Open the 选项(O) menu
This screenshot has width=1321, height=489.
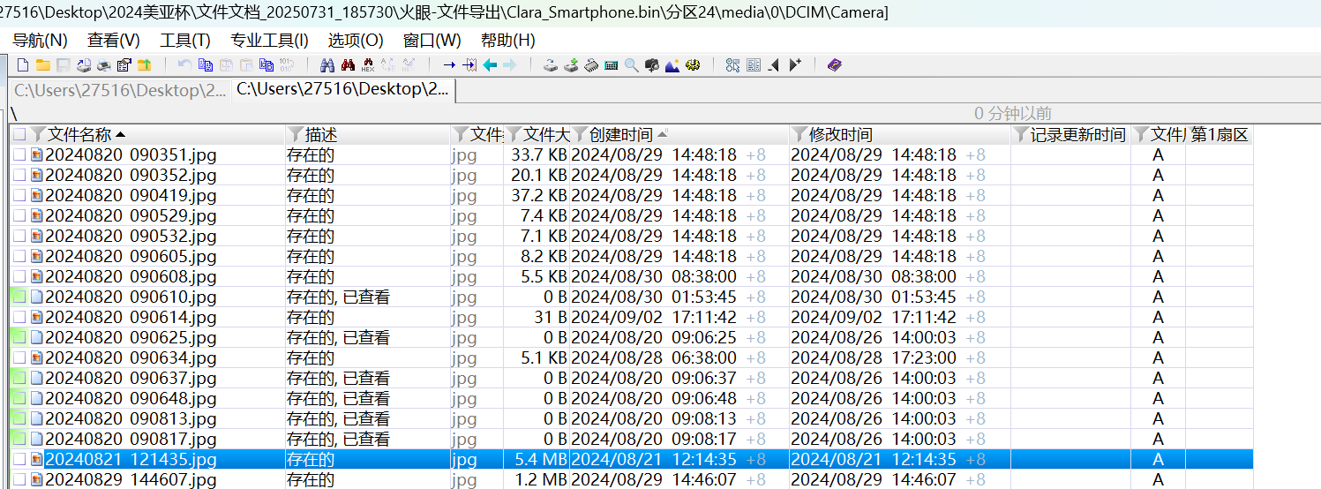coord(356,41)
